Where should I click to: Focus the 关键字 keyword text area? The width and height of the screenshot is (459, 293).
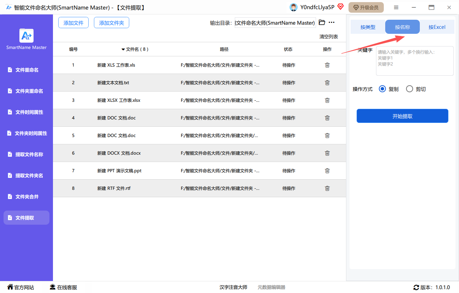pyautogui.click(x=415, y=61)
